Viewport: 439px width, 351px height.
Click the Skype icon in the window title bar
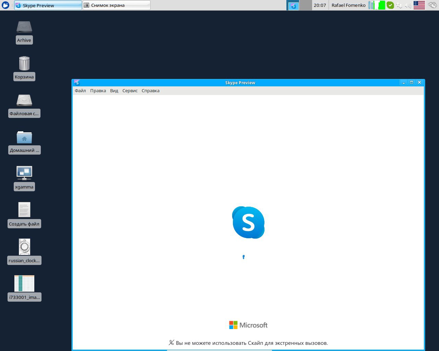pyautogui.click(x=77, y=83)
